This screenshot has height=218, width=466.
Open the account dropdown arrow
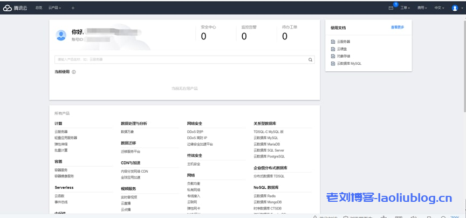(461, 8)
